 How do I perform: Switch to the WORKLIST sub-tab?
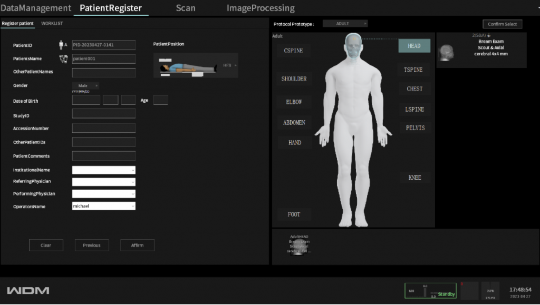(52, 23)
